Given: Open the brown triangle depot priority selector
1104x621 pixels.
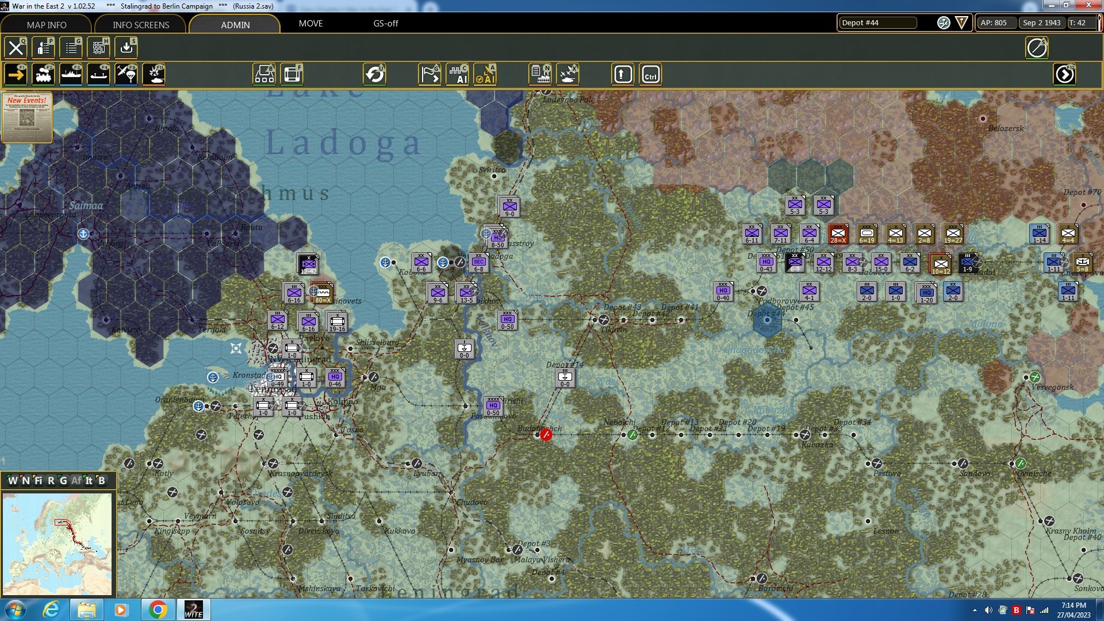Looking at the screenshot, I should (x=961, y=23).
